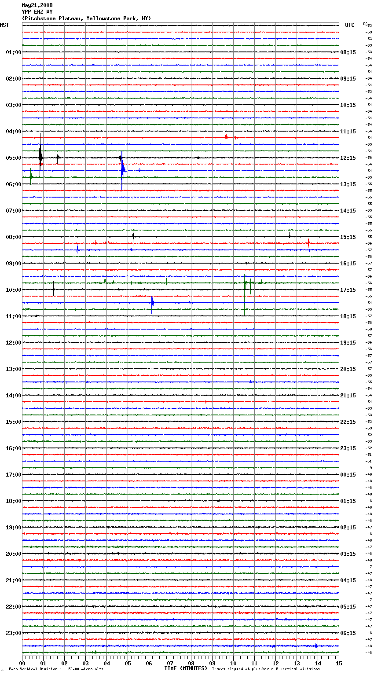Select the 20:00 MST row label
The width and height of the screenshot is (374, 675).
pos(13,554)
